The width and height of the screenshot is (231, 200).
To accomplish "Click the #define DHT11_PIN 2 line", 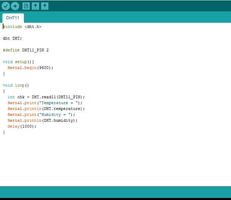I will tap(26, 50).
